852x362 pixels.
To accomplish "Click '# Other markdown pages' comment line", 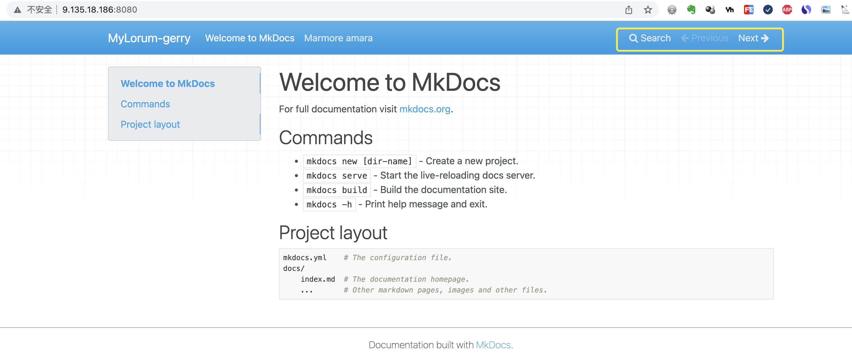I will coord(445,290).
